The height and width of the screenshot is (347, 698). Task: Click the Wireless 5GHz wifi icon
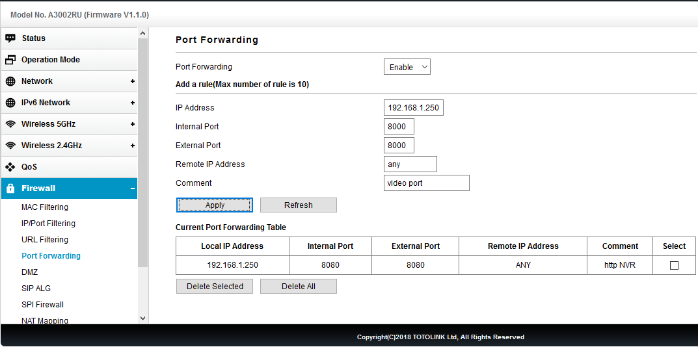10,124
